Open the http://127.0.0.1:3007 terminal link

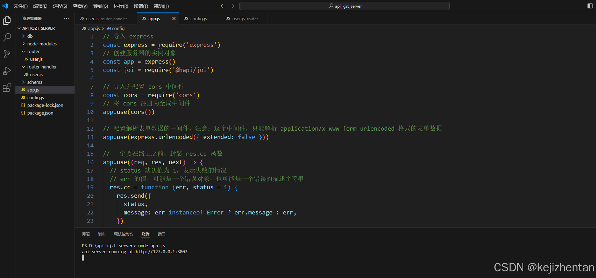click(x=162, y=251)
